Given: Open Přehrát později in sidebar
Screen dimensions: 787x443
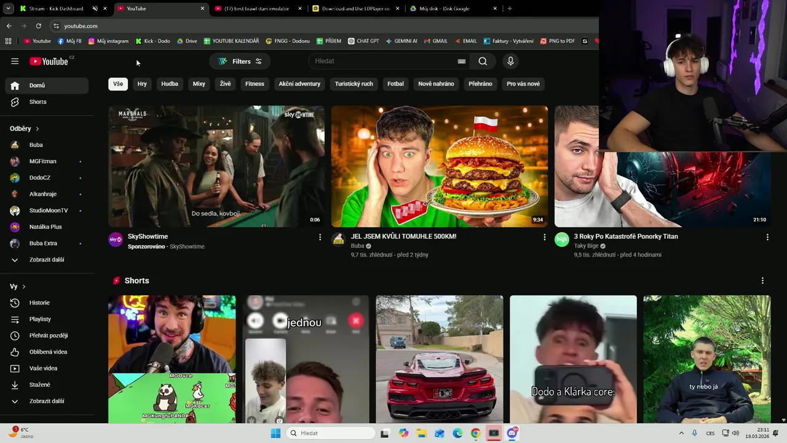Looking at the screenshot, I should (x=47, y=335).
